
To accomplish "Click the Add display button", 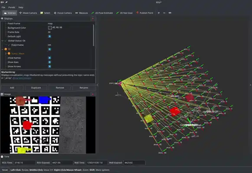I will [x=12, y=88].
